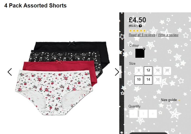This screenshot has width=191, height=134.
Task: Show the next product image
Action: coord(117,72)
